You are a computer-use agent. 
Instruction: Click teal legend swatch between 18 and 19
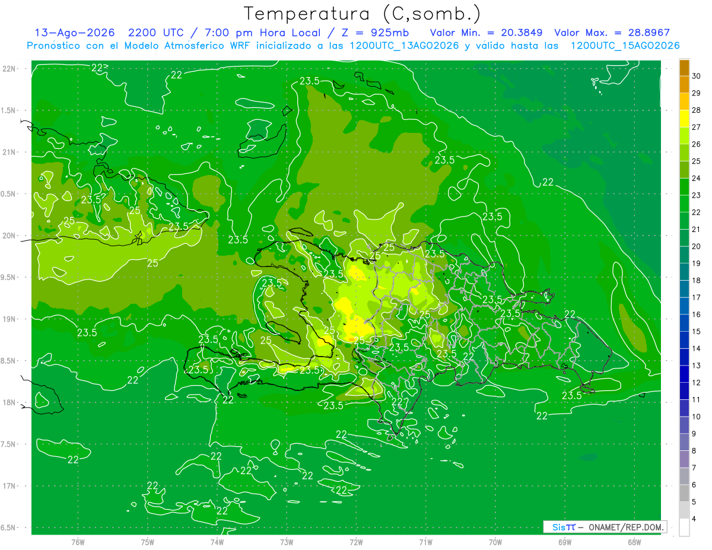pos(684,272)
